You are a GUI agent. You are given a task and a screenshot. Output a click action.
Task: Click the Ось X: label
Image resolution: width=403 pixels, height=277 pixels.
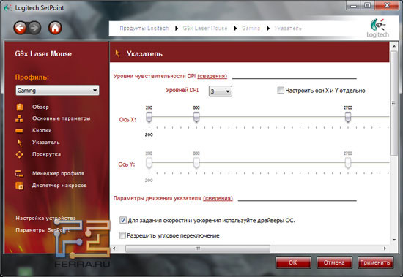point(127,120)
